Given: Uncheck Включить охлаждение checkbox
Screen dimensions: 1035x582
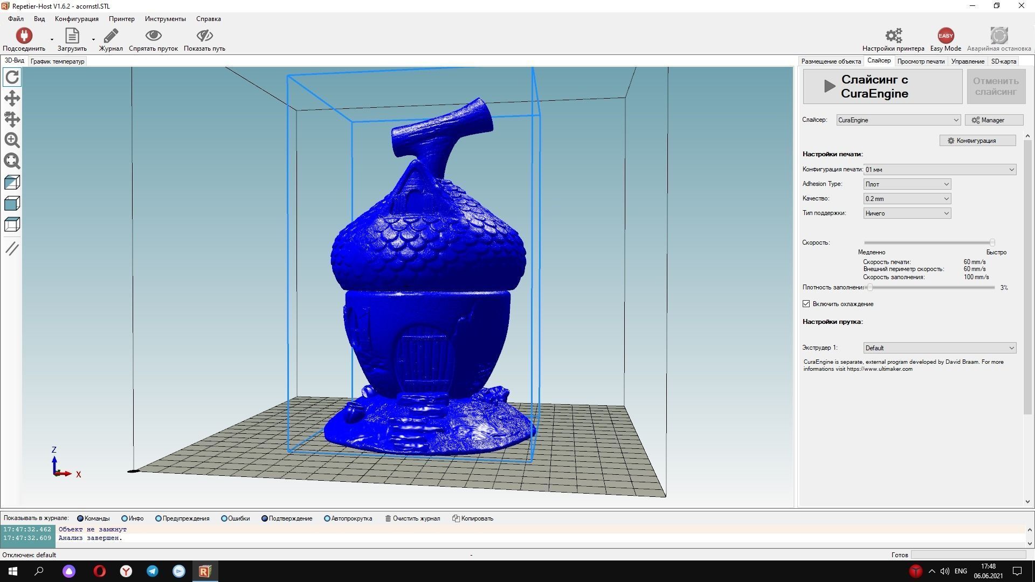Looking at the screenshot, I should click(806, 304).
